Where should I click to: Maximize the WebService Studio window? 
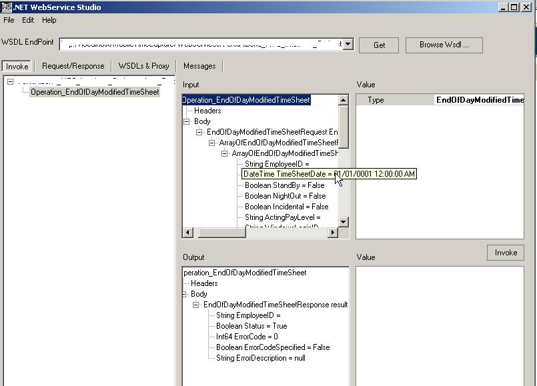[x=514, y=7]
